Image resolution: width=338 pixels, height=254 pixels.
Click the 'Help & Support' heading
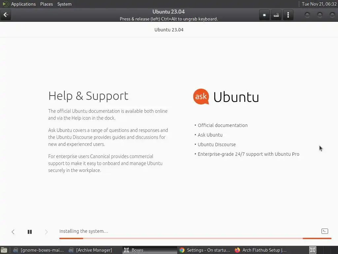(x=88, y=96)
